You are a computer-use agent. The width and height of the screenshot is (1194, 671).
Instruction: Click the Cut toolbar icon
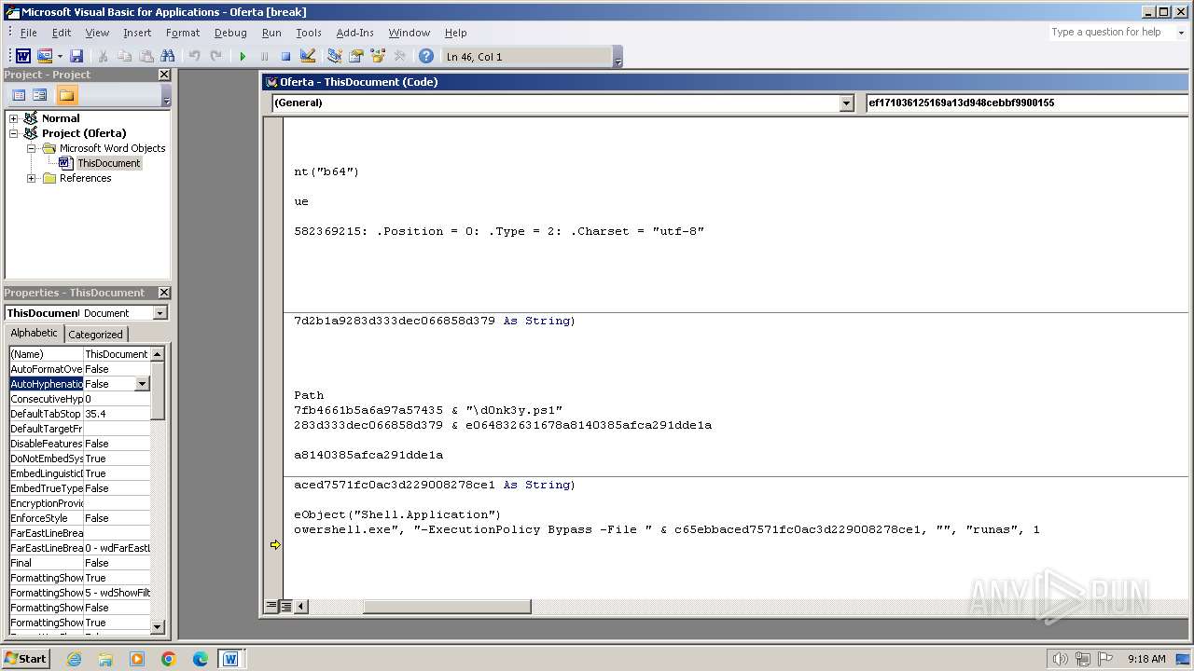point(104,57)
